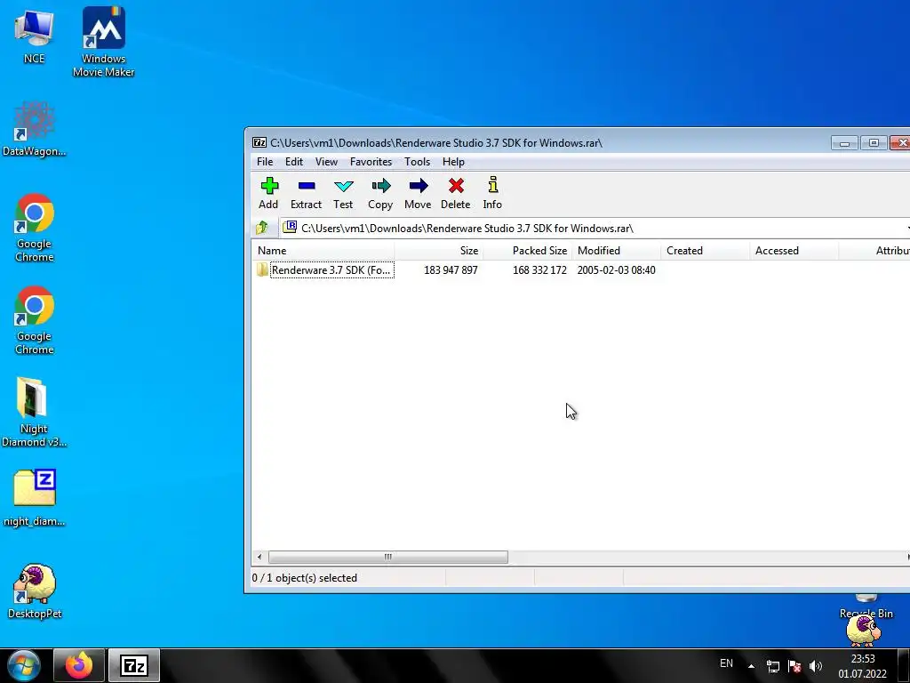Open Night Diamond v3 folder icon

point(34,413)
